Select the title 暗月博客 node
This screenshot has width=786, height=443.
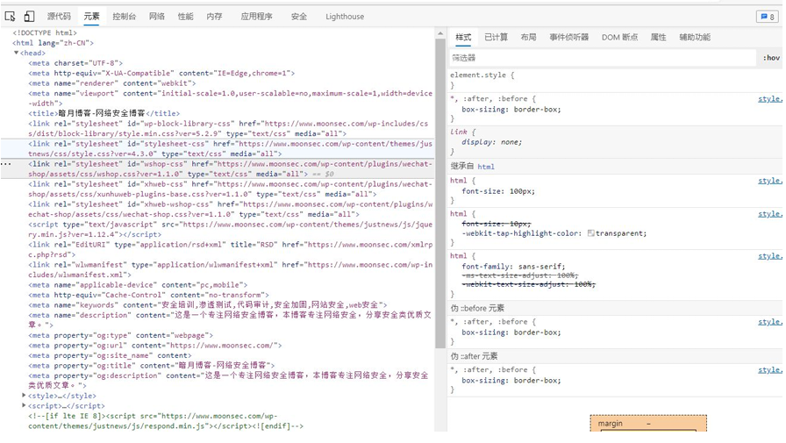tap(104, 113)
